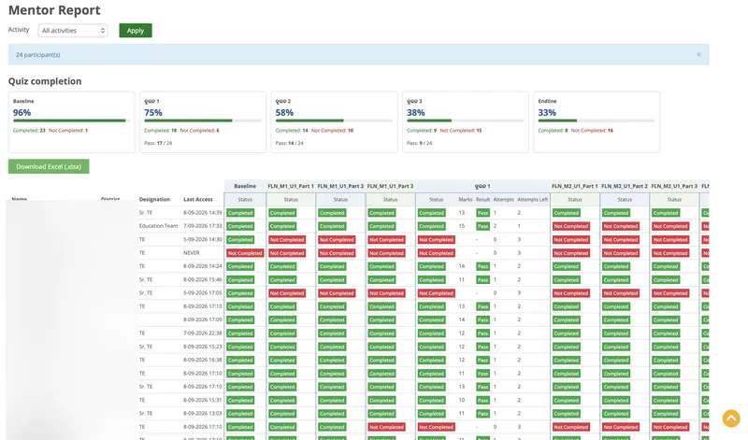
Task: Click the 96% value on Baseline card
Action: click(22, 112)
